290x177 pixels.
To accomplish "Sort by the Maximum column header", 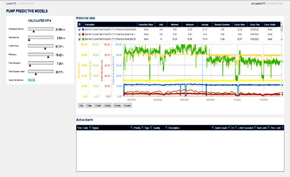I will pyautogui.click(x=190, y=25).
